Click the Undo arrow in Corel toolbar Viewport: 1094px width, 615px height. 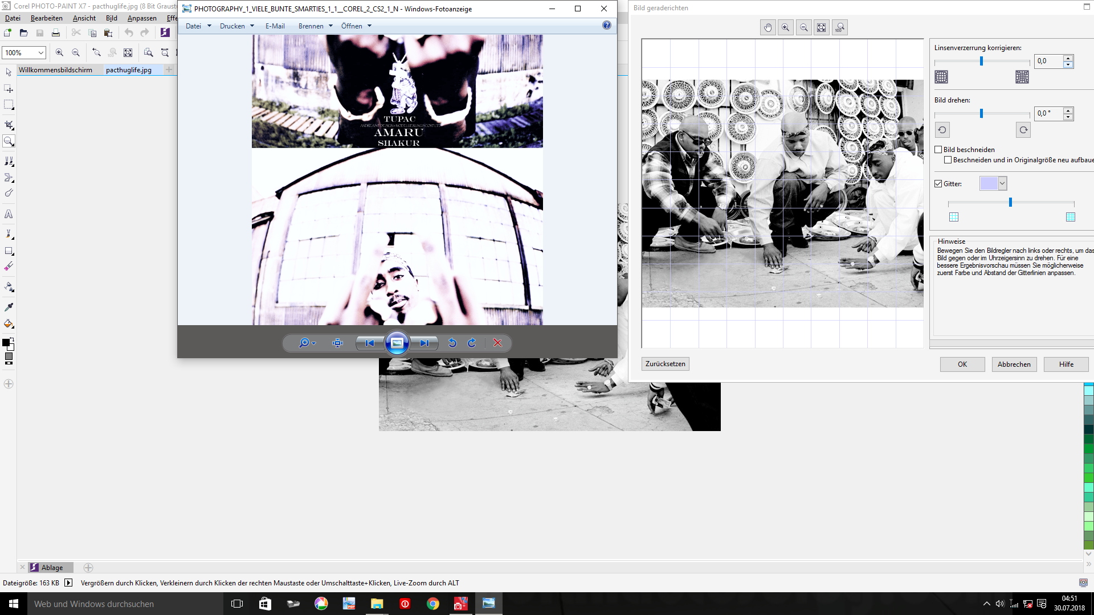pyautogui.click(x=129, y=33)
